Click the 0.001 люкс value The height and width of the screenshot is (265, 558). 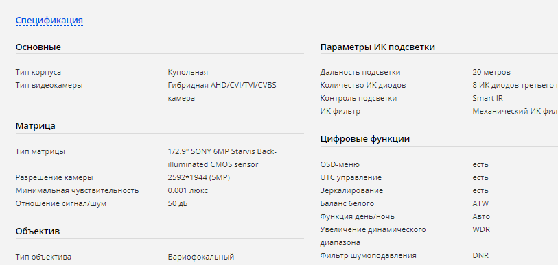(x=187, y=191)
